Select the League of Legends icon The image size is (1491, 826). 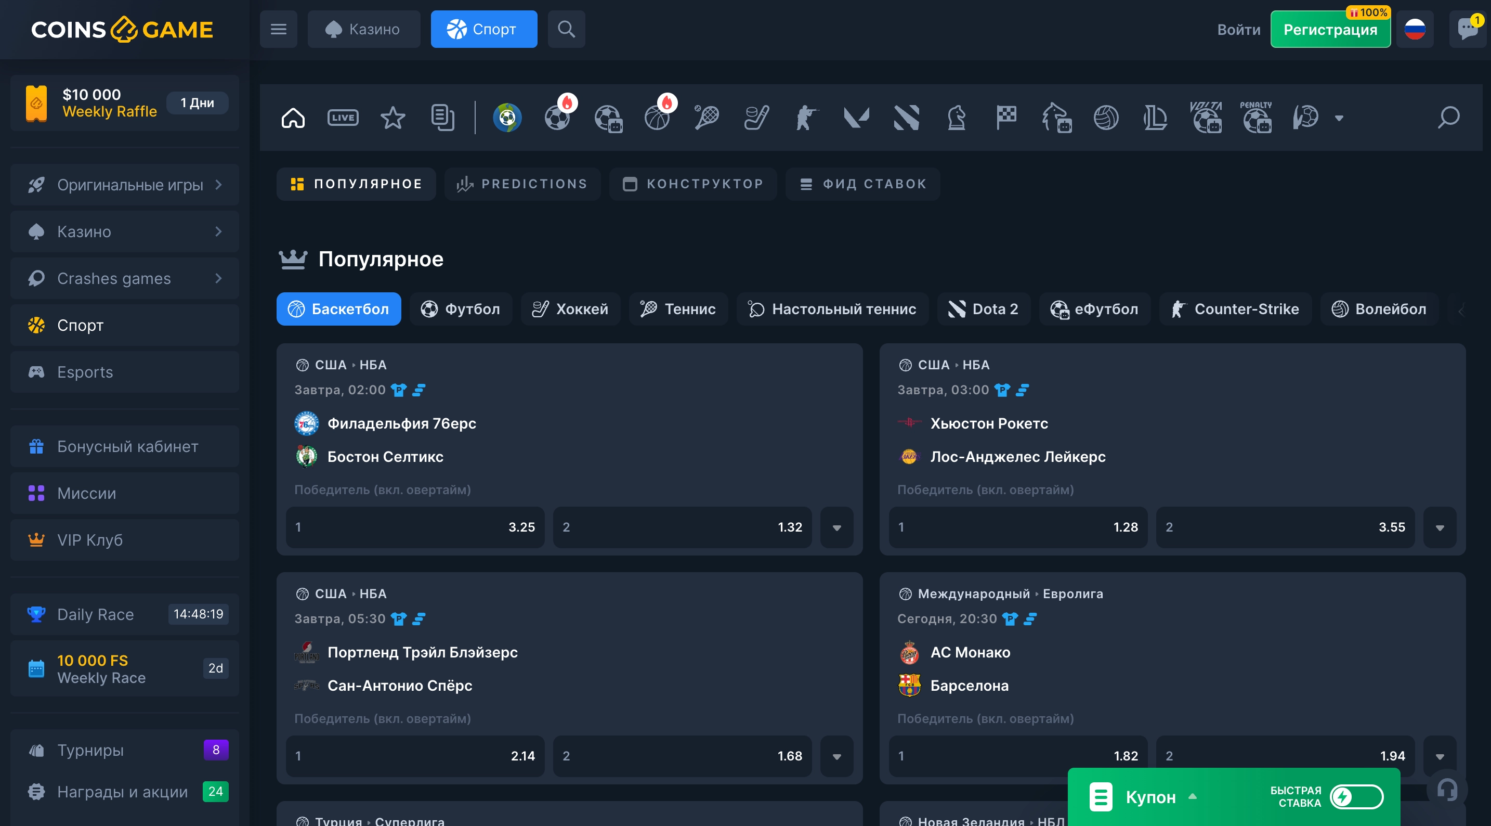1155,118
